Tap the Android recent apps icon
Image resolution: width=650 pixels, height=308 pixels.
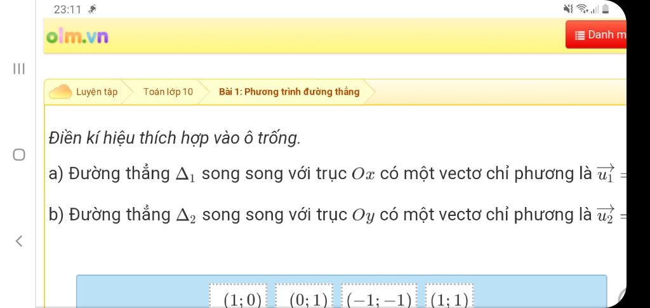[19, 69]
